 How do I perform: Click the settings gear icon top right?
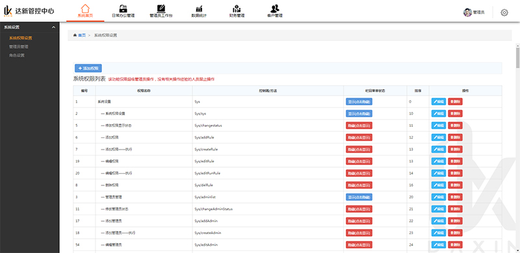pyautogui.click(x=504, y=12)
